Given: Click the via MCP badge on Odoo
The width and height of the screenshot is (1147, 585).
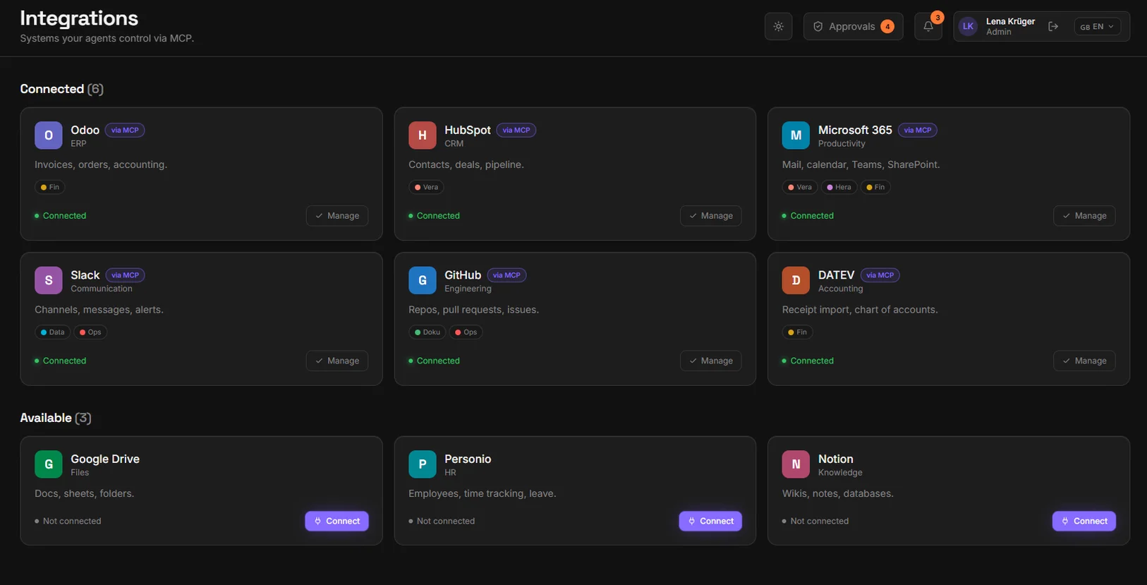Looking at the screenshot, I should 125,130.
